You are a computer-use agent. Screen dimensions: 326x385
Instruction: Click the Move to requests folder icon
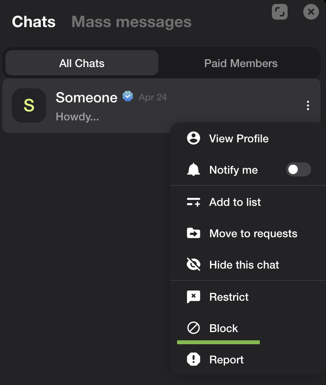(194, 233)
